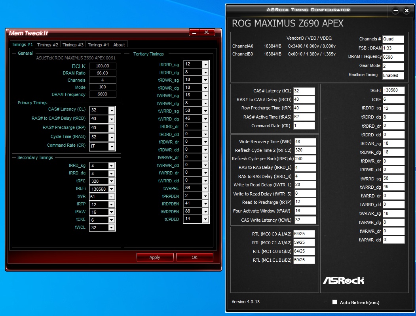Click the tREFI field in ASRock Timing Configurator
The image size is (416, 316).
tap(394, 90)
